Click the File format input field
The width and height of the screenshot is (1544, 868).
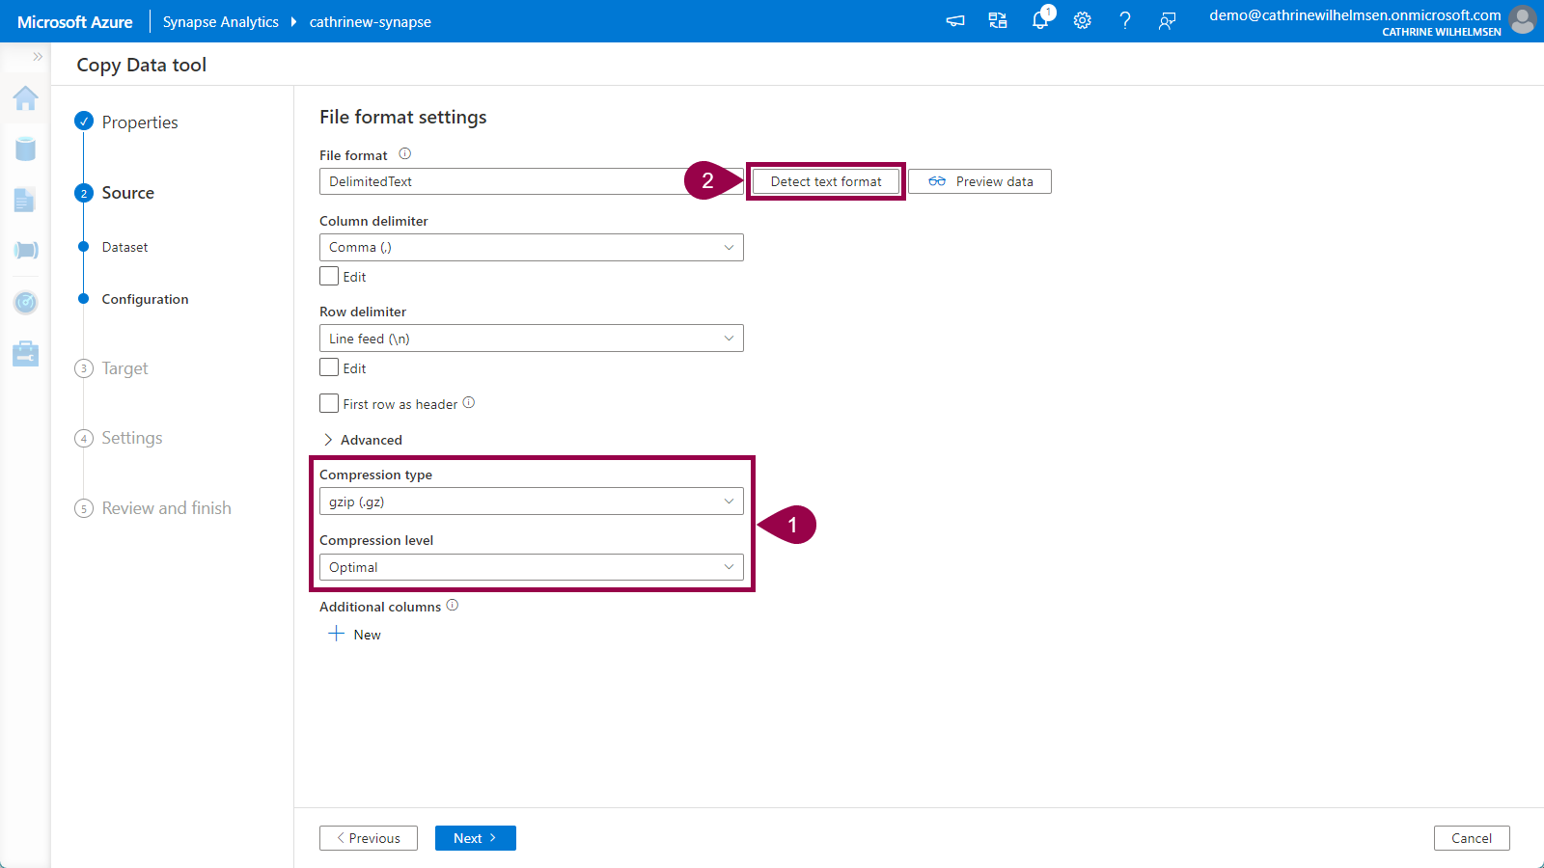(x=502, y=181)
